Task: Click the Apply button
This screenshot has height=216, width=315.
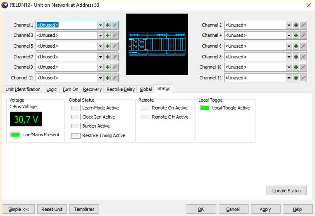Action: point(265,209)
